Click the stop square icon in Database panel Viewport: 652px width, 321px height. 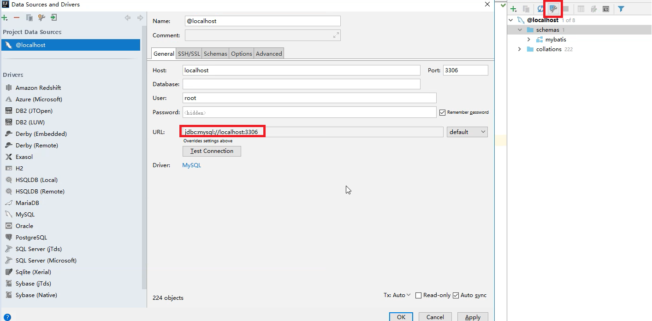click(565, 9)
